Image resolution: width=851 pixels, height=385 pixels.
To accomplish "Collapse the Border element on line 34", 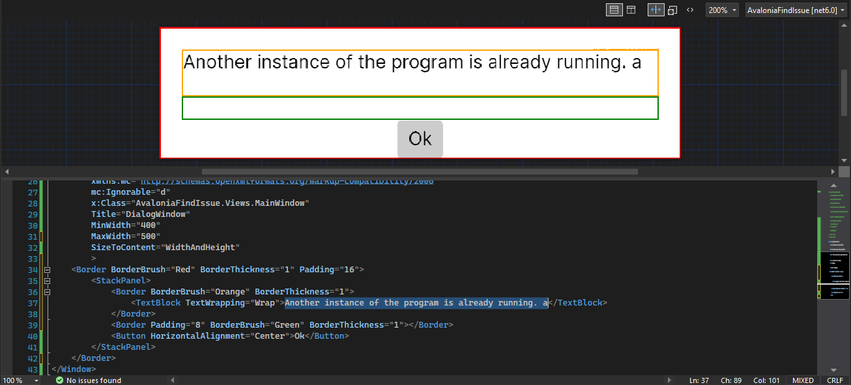I will pos(47,269).
